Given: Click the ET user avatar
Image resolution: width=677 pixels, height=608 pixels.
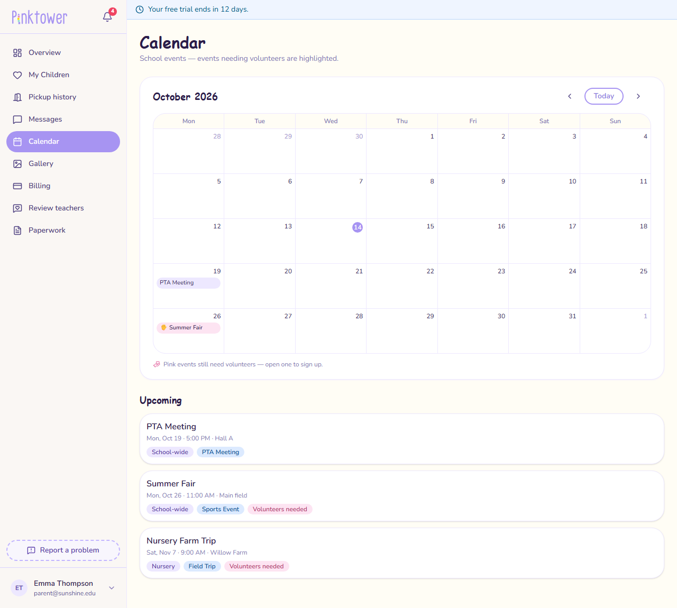Looking at the screenshot, I should tap(19, 588).
